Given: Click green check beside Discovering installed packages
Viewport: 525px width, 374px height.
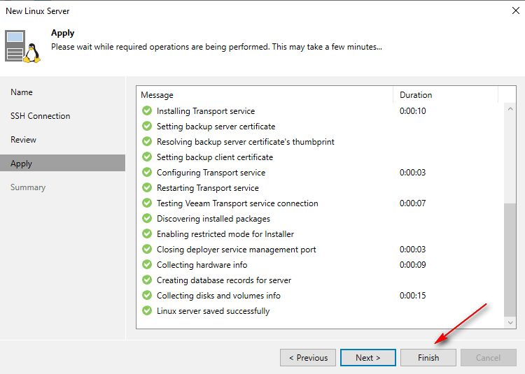Looking at the screenshot, I should (x=147, y=219).
